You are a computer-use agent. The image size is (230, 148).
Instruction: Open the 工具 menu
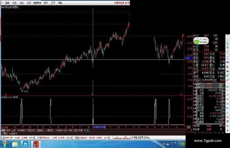click(x=53, y=3)
